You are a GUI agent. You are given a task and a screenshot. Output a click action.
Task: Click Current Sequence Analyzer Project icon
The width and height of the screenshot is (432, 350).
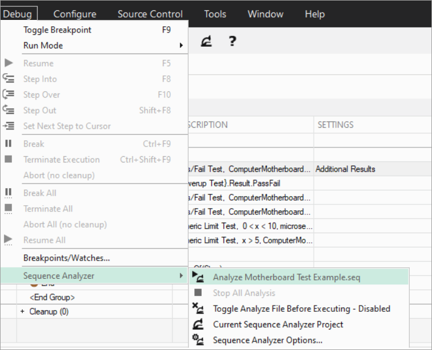198,324
